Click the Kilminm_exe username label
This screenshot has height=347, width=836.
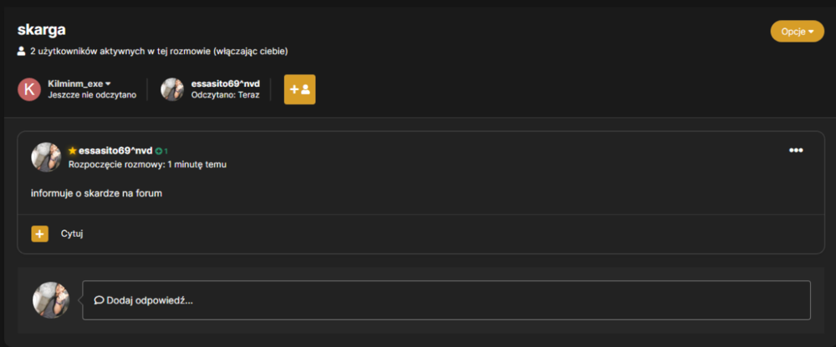75,83
